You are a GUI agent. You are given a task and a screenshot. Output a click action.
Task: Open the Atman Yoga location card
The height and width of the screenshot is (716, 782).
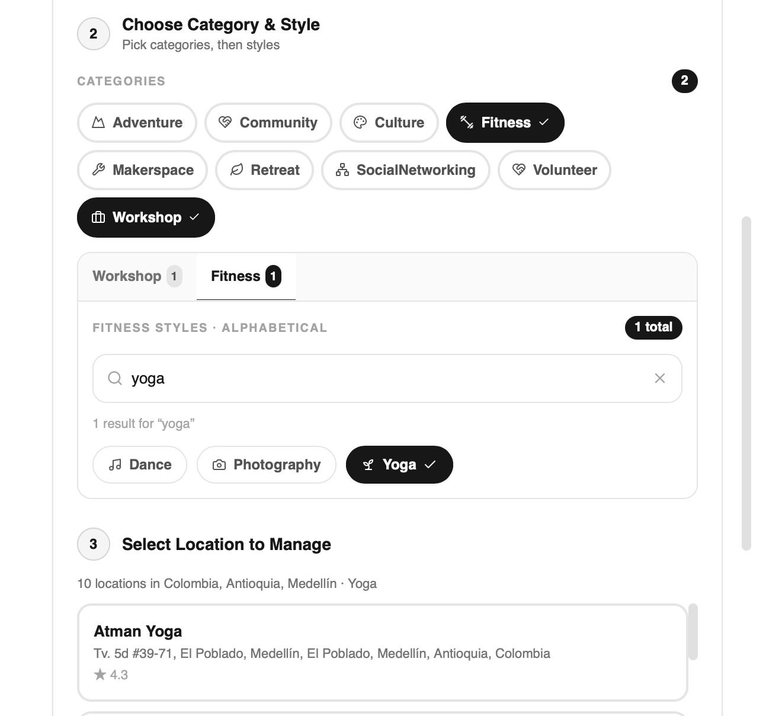tap(383, 653)
